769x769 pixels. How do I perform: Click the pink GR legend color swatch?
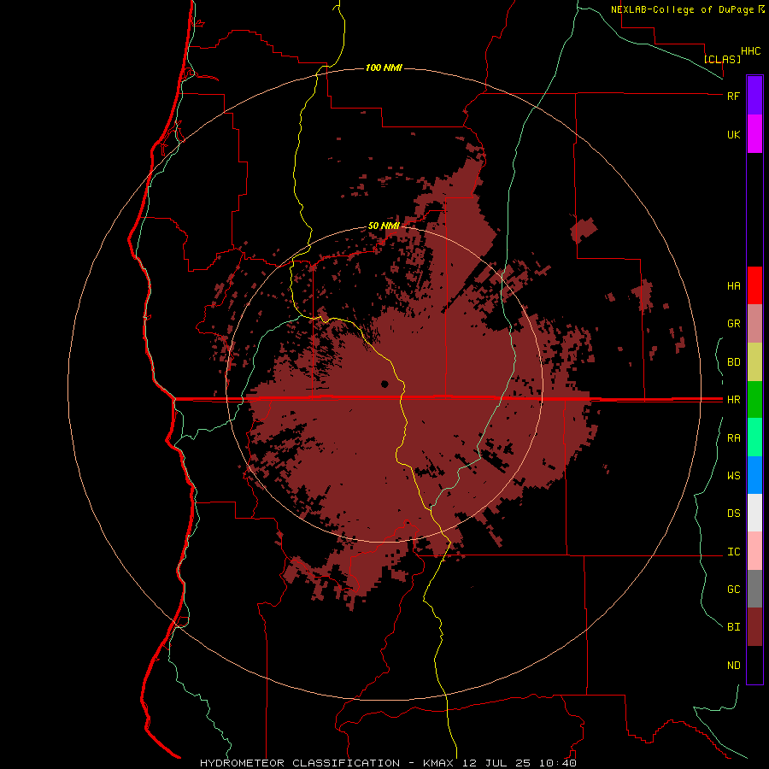[x=754, y=324]
